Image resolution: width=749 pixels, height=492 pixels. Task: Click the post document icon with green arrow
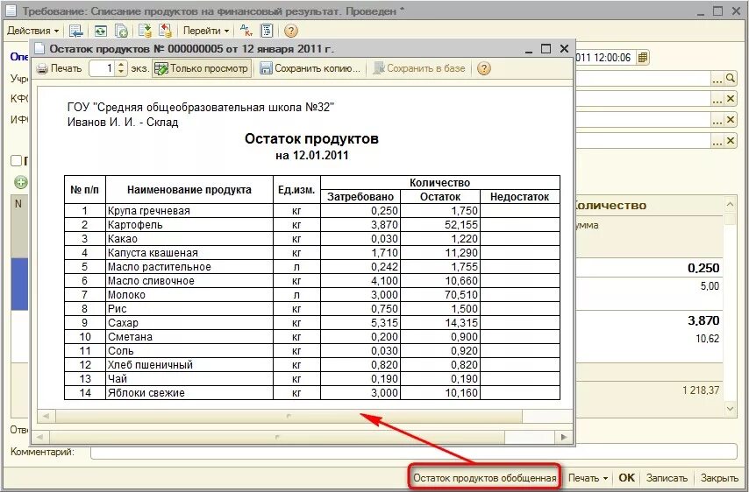[145, 31]
